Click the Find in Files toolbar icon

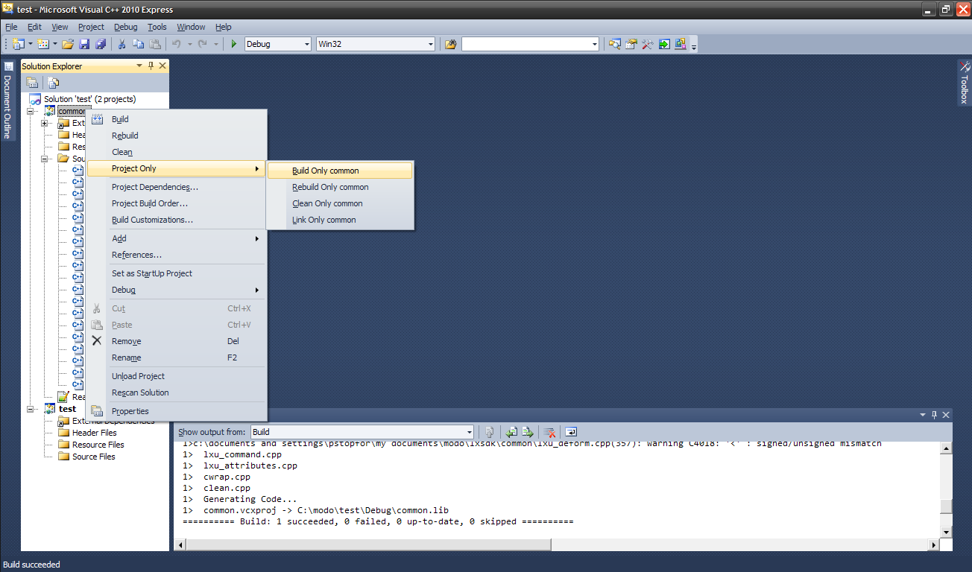(x=450, y=44)
